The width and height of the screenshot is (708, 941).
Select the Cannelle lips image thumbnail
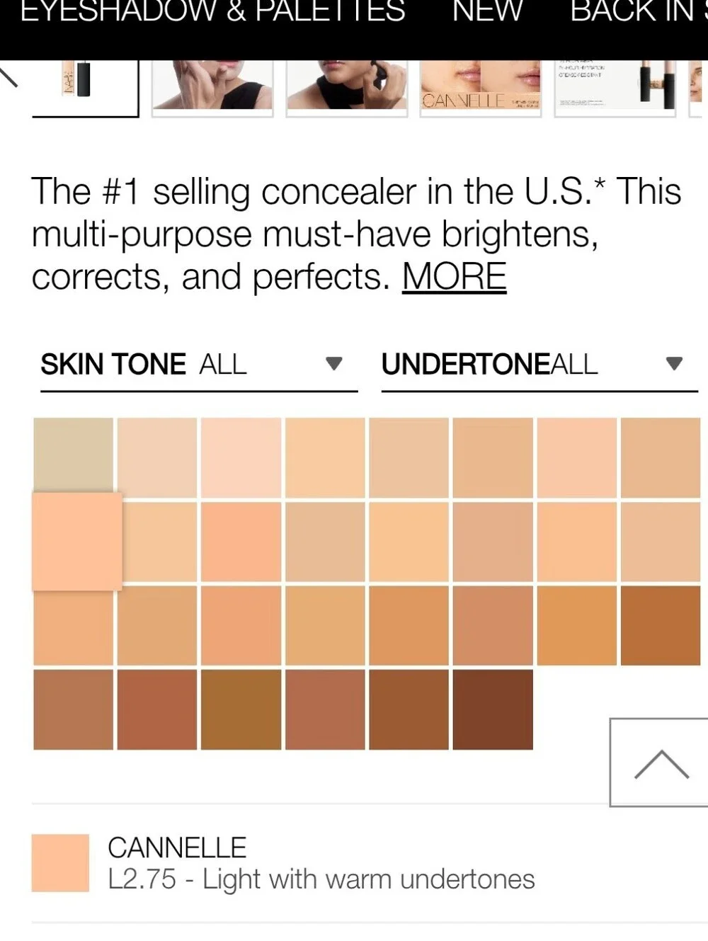pos(481,86)
